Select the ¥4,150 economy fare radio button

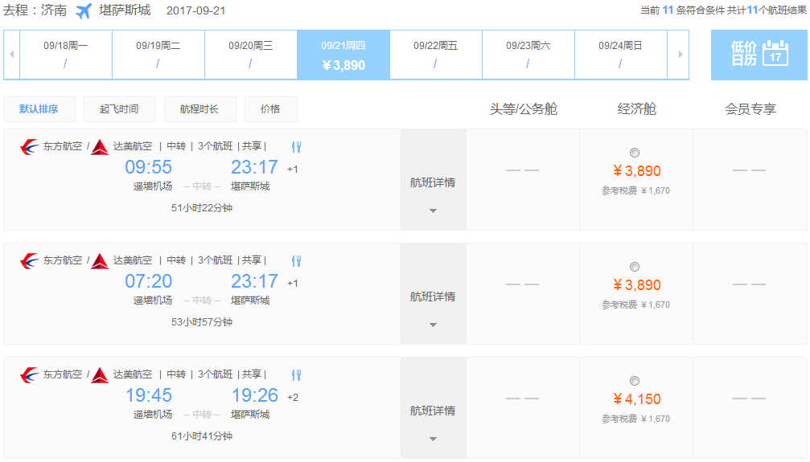click(635, 381)
